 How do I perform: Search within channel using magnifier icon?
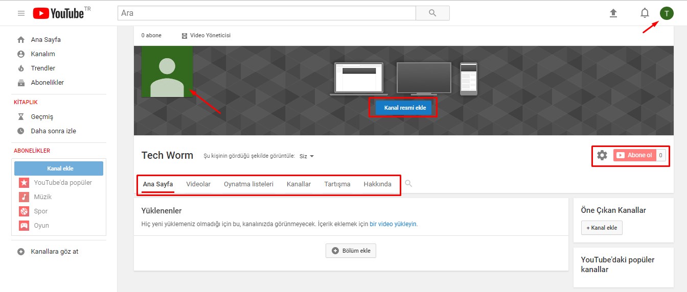click(x=408, y=184)
